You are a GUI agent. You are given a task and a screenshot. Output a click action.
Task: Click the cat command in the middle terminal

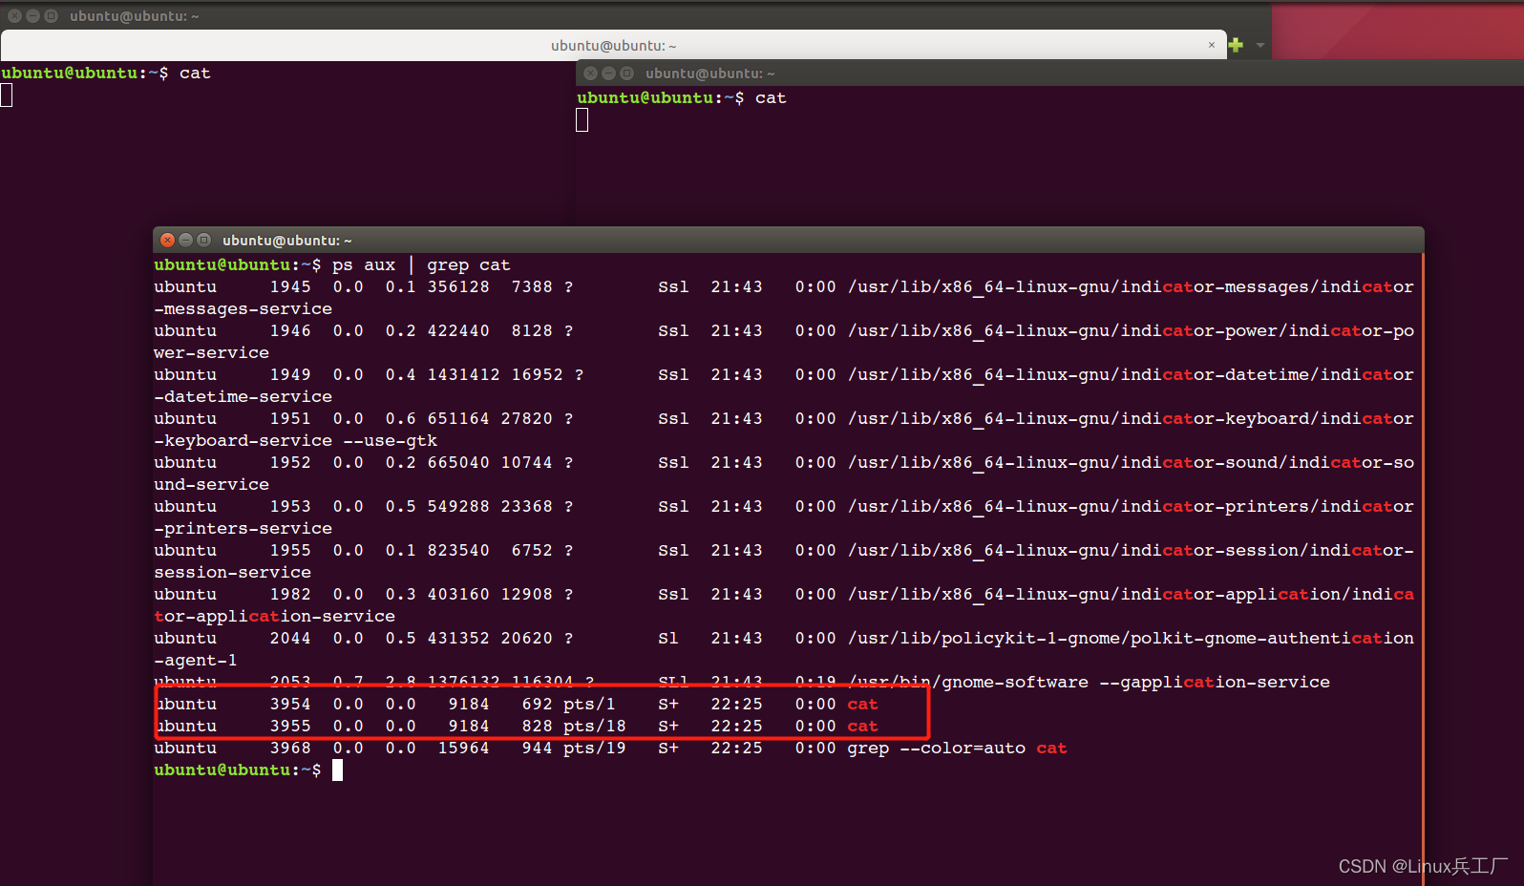pos(771,98)
